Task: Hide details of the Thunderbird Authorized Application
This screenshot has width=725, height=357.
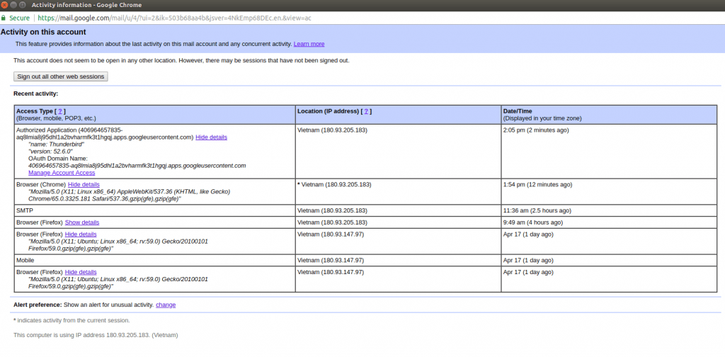Action: tap(211, 137)
